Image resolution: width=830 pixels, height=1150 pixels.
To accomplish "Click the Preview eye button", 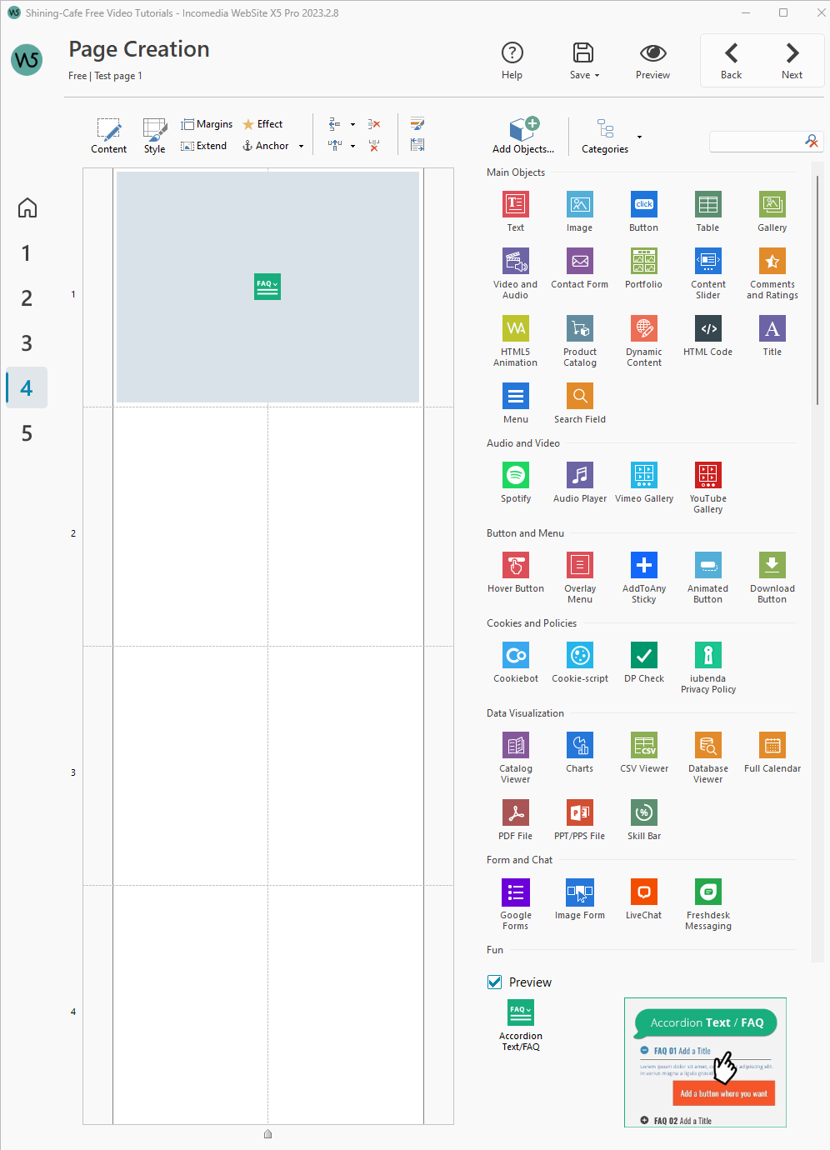I will [652, 60].
